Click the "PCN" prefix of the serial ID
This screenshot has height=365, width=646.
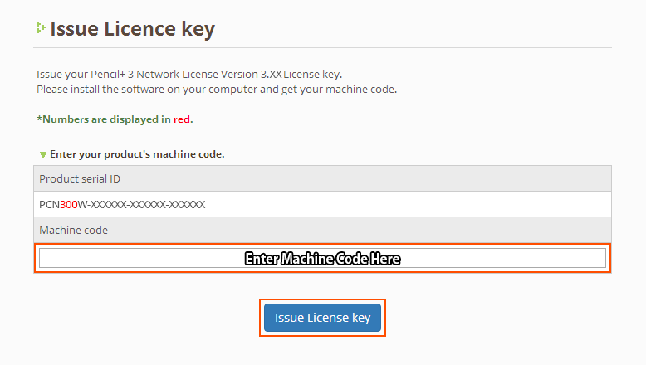(x=49, y=204)
